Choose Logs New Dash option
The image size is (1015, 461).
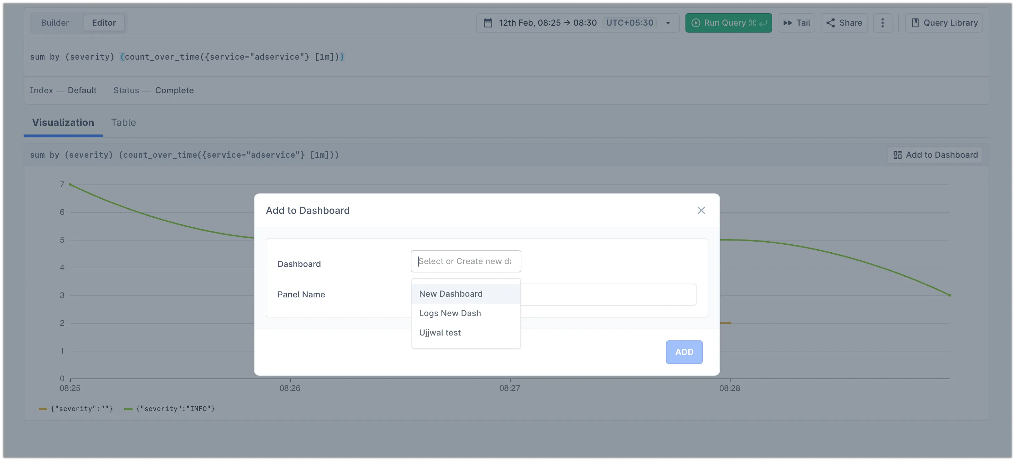[450, 313]
